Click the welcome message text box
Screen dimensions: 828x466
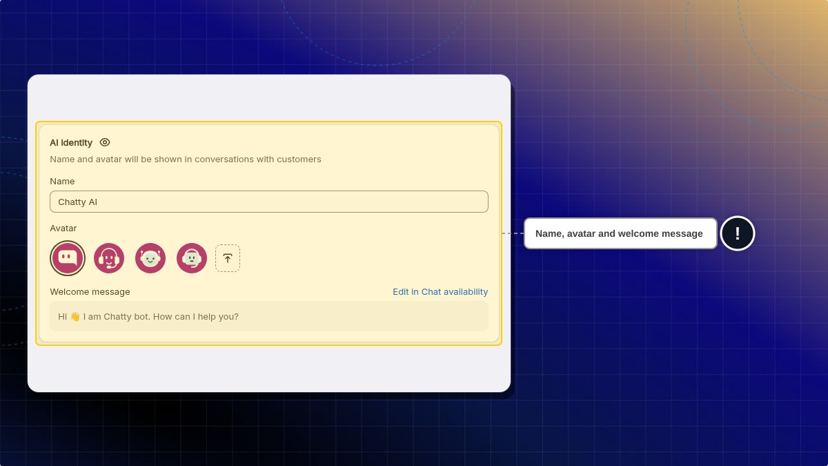tap(269, 316)
